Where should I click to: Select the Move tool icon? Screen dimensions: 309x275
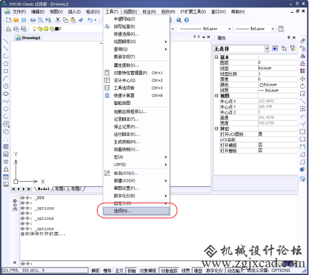(x=302, y=79)
